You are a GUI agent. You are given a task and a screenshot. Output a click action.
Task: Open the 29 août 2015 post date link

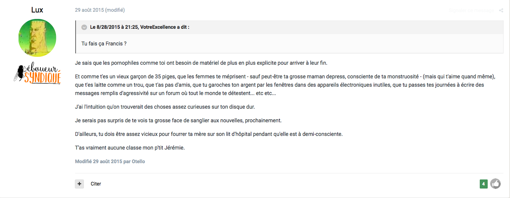[x=90, y=10]
